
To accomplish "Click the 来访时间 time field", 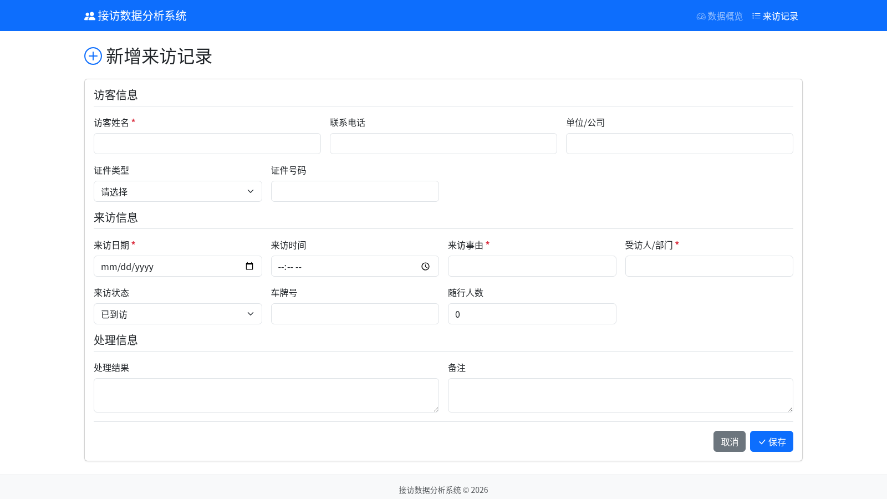I will (x=355, y=266).
